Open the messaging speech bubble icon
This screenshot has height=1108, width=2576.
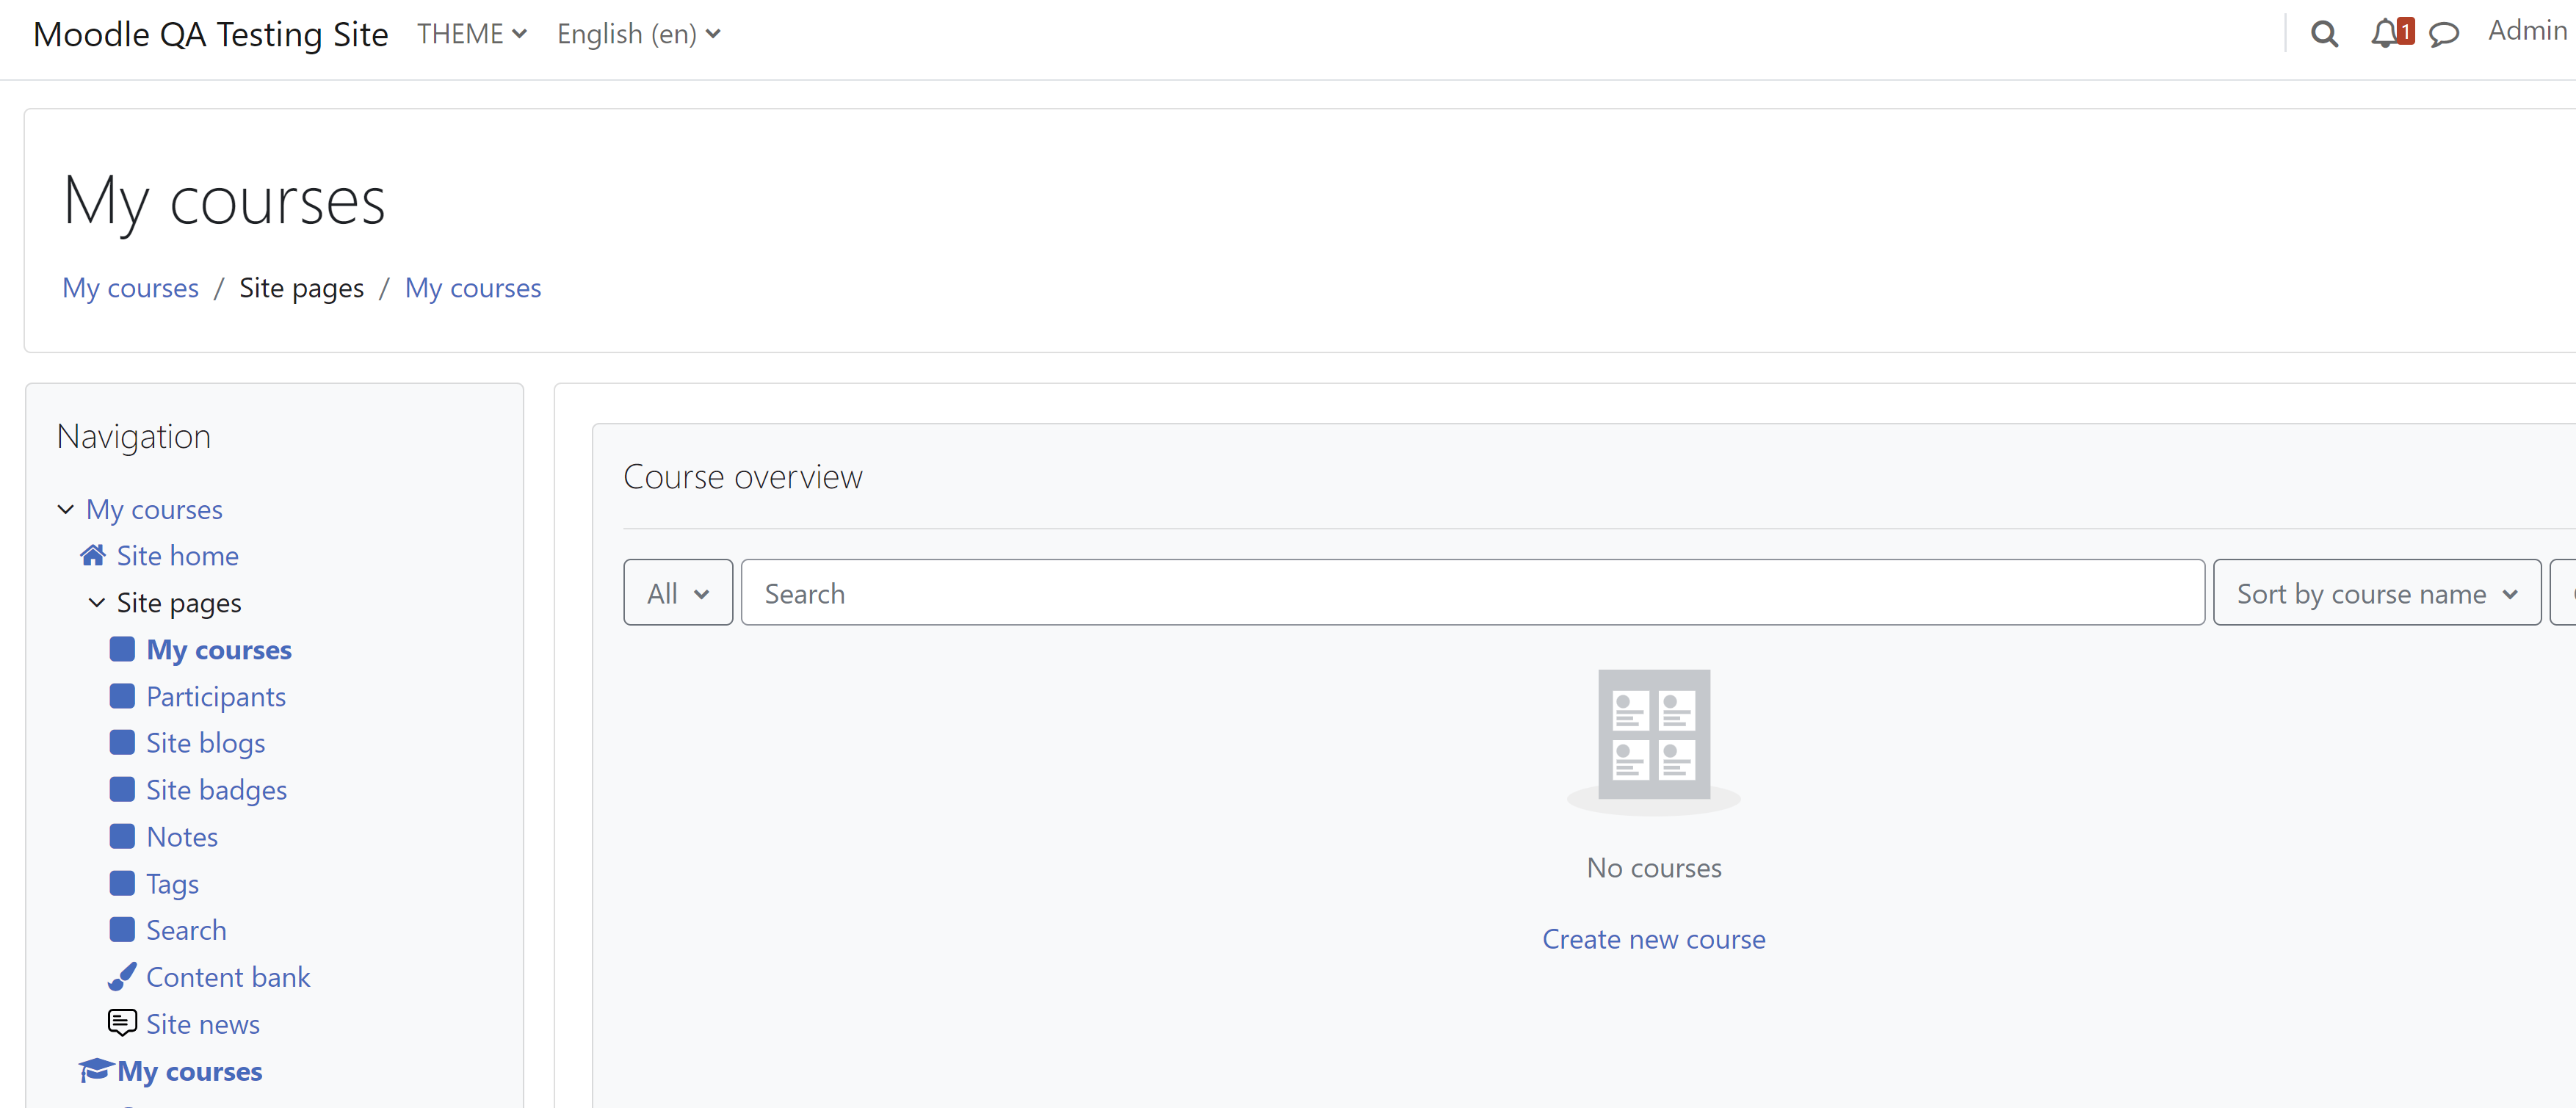coord(2443,35)
